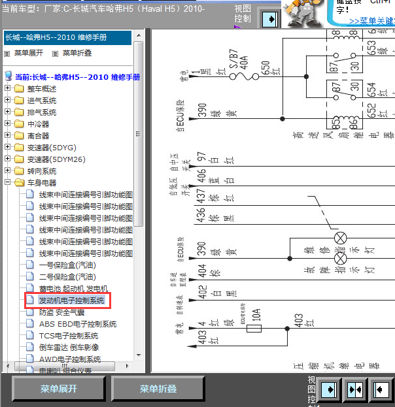
Task: Select 车身电器 folder label
Action: 42,183
